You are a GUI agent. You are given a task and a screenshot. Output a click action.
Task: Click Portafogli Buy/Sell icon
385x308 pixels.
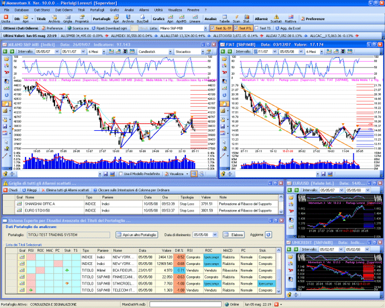click(x=142, y=19)
